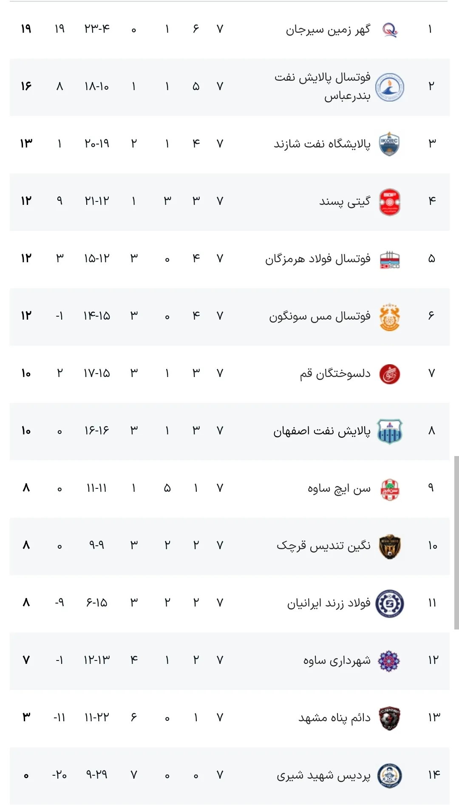The height and width of the screenshot is (805, 459).
Task: Open the فوتسال پالایش نفت بندرعباس club logo
Action: (x=390, y=87)
